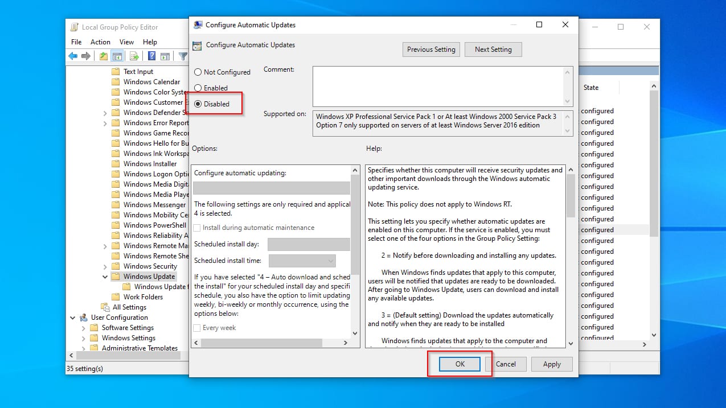
Task: Open the Scheduled install day dropdown
Action: coord(309,244)
